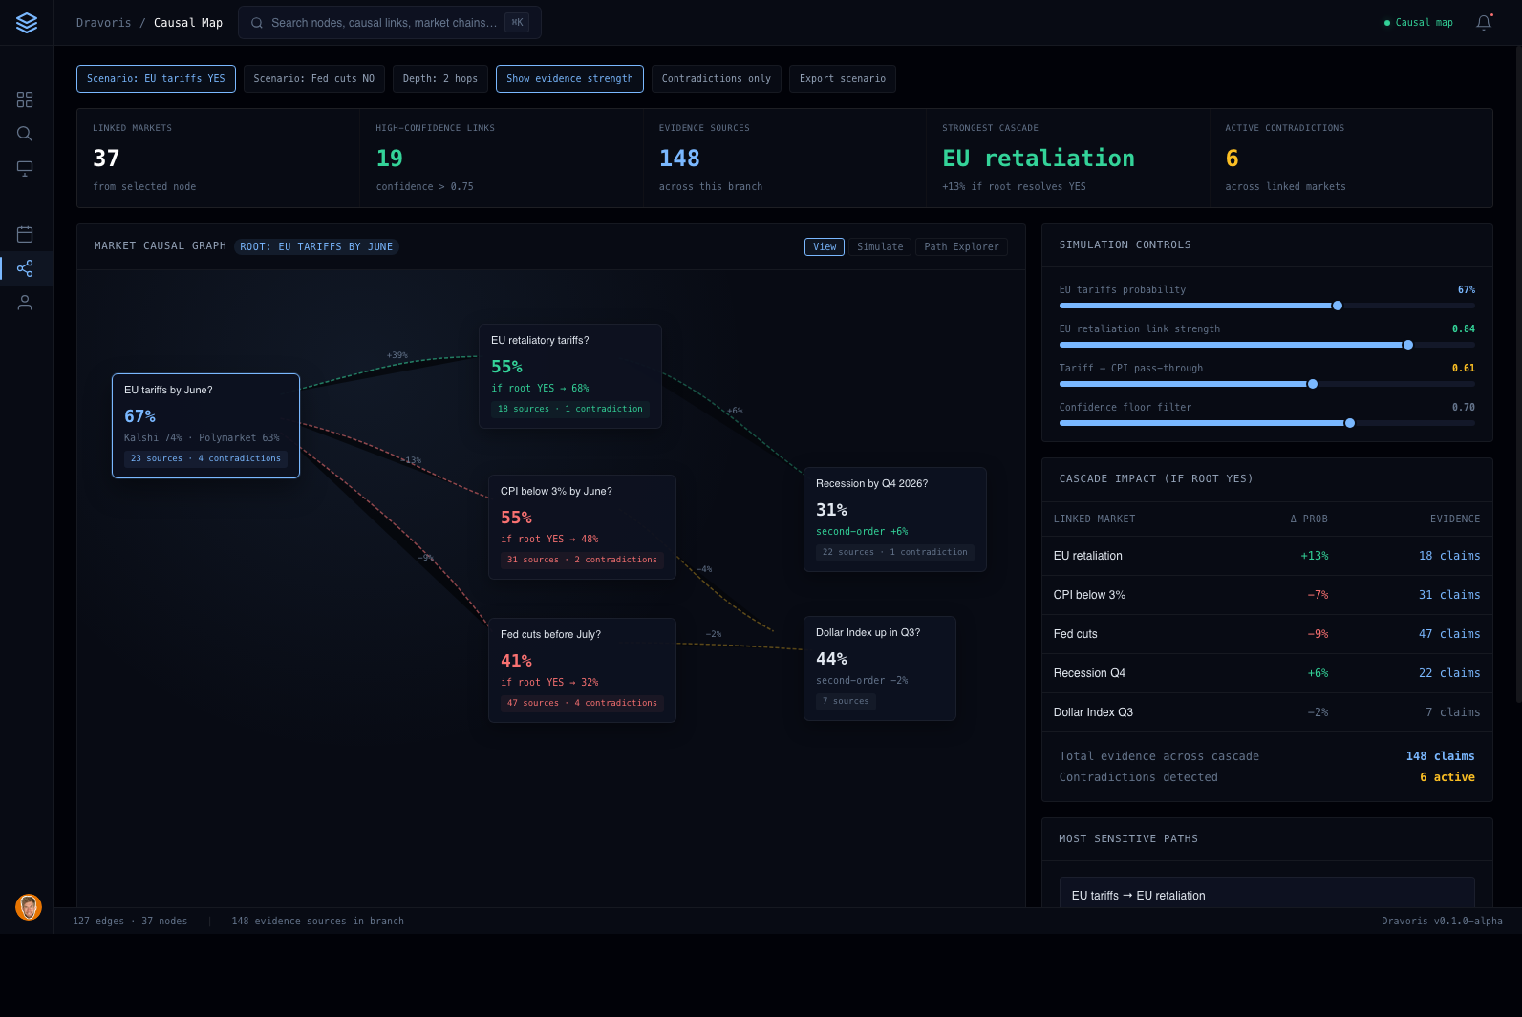1522x1017 pixels.
Task: Switch to the Simulate tab
Action: 879,247
